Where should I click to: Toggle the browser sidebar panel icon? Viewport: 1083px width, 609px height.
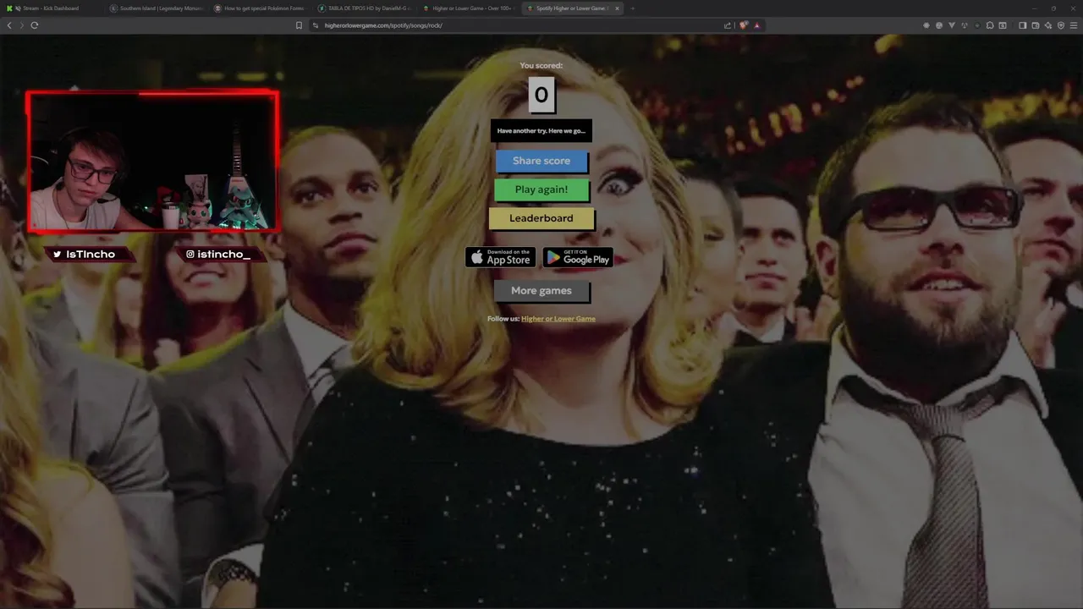pos(1023,25)
